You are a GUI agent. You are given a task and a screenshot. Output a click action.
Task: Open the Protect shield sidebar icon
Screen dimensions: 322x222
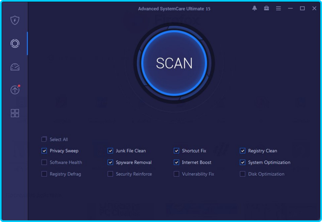coord(15,20)
